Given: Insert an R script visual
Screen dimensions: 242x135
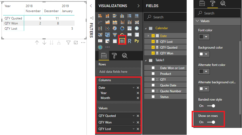Looking at the screenshot, I should click(130, 41).
